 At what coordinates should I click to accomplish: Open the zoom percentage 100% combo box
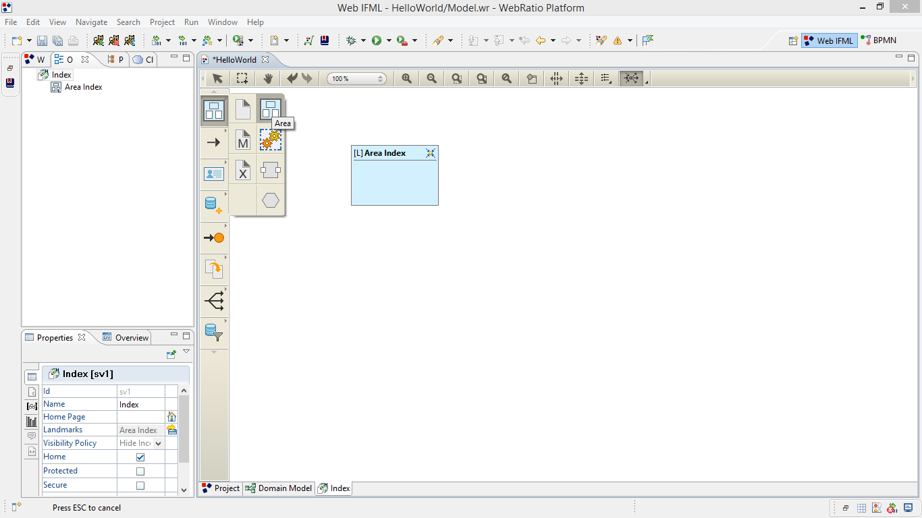[356, 79]
